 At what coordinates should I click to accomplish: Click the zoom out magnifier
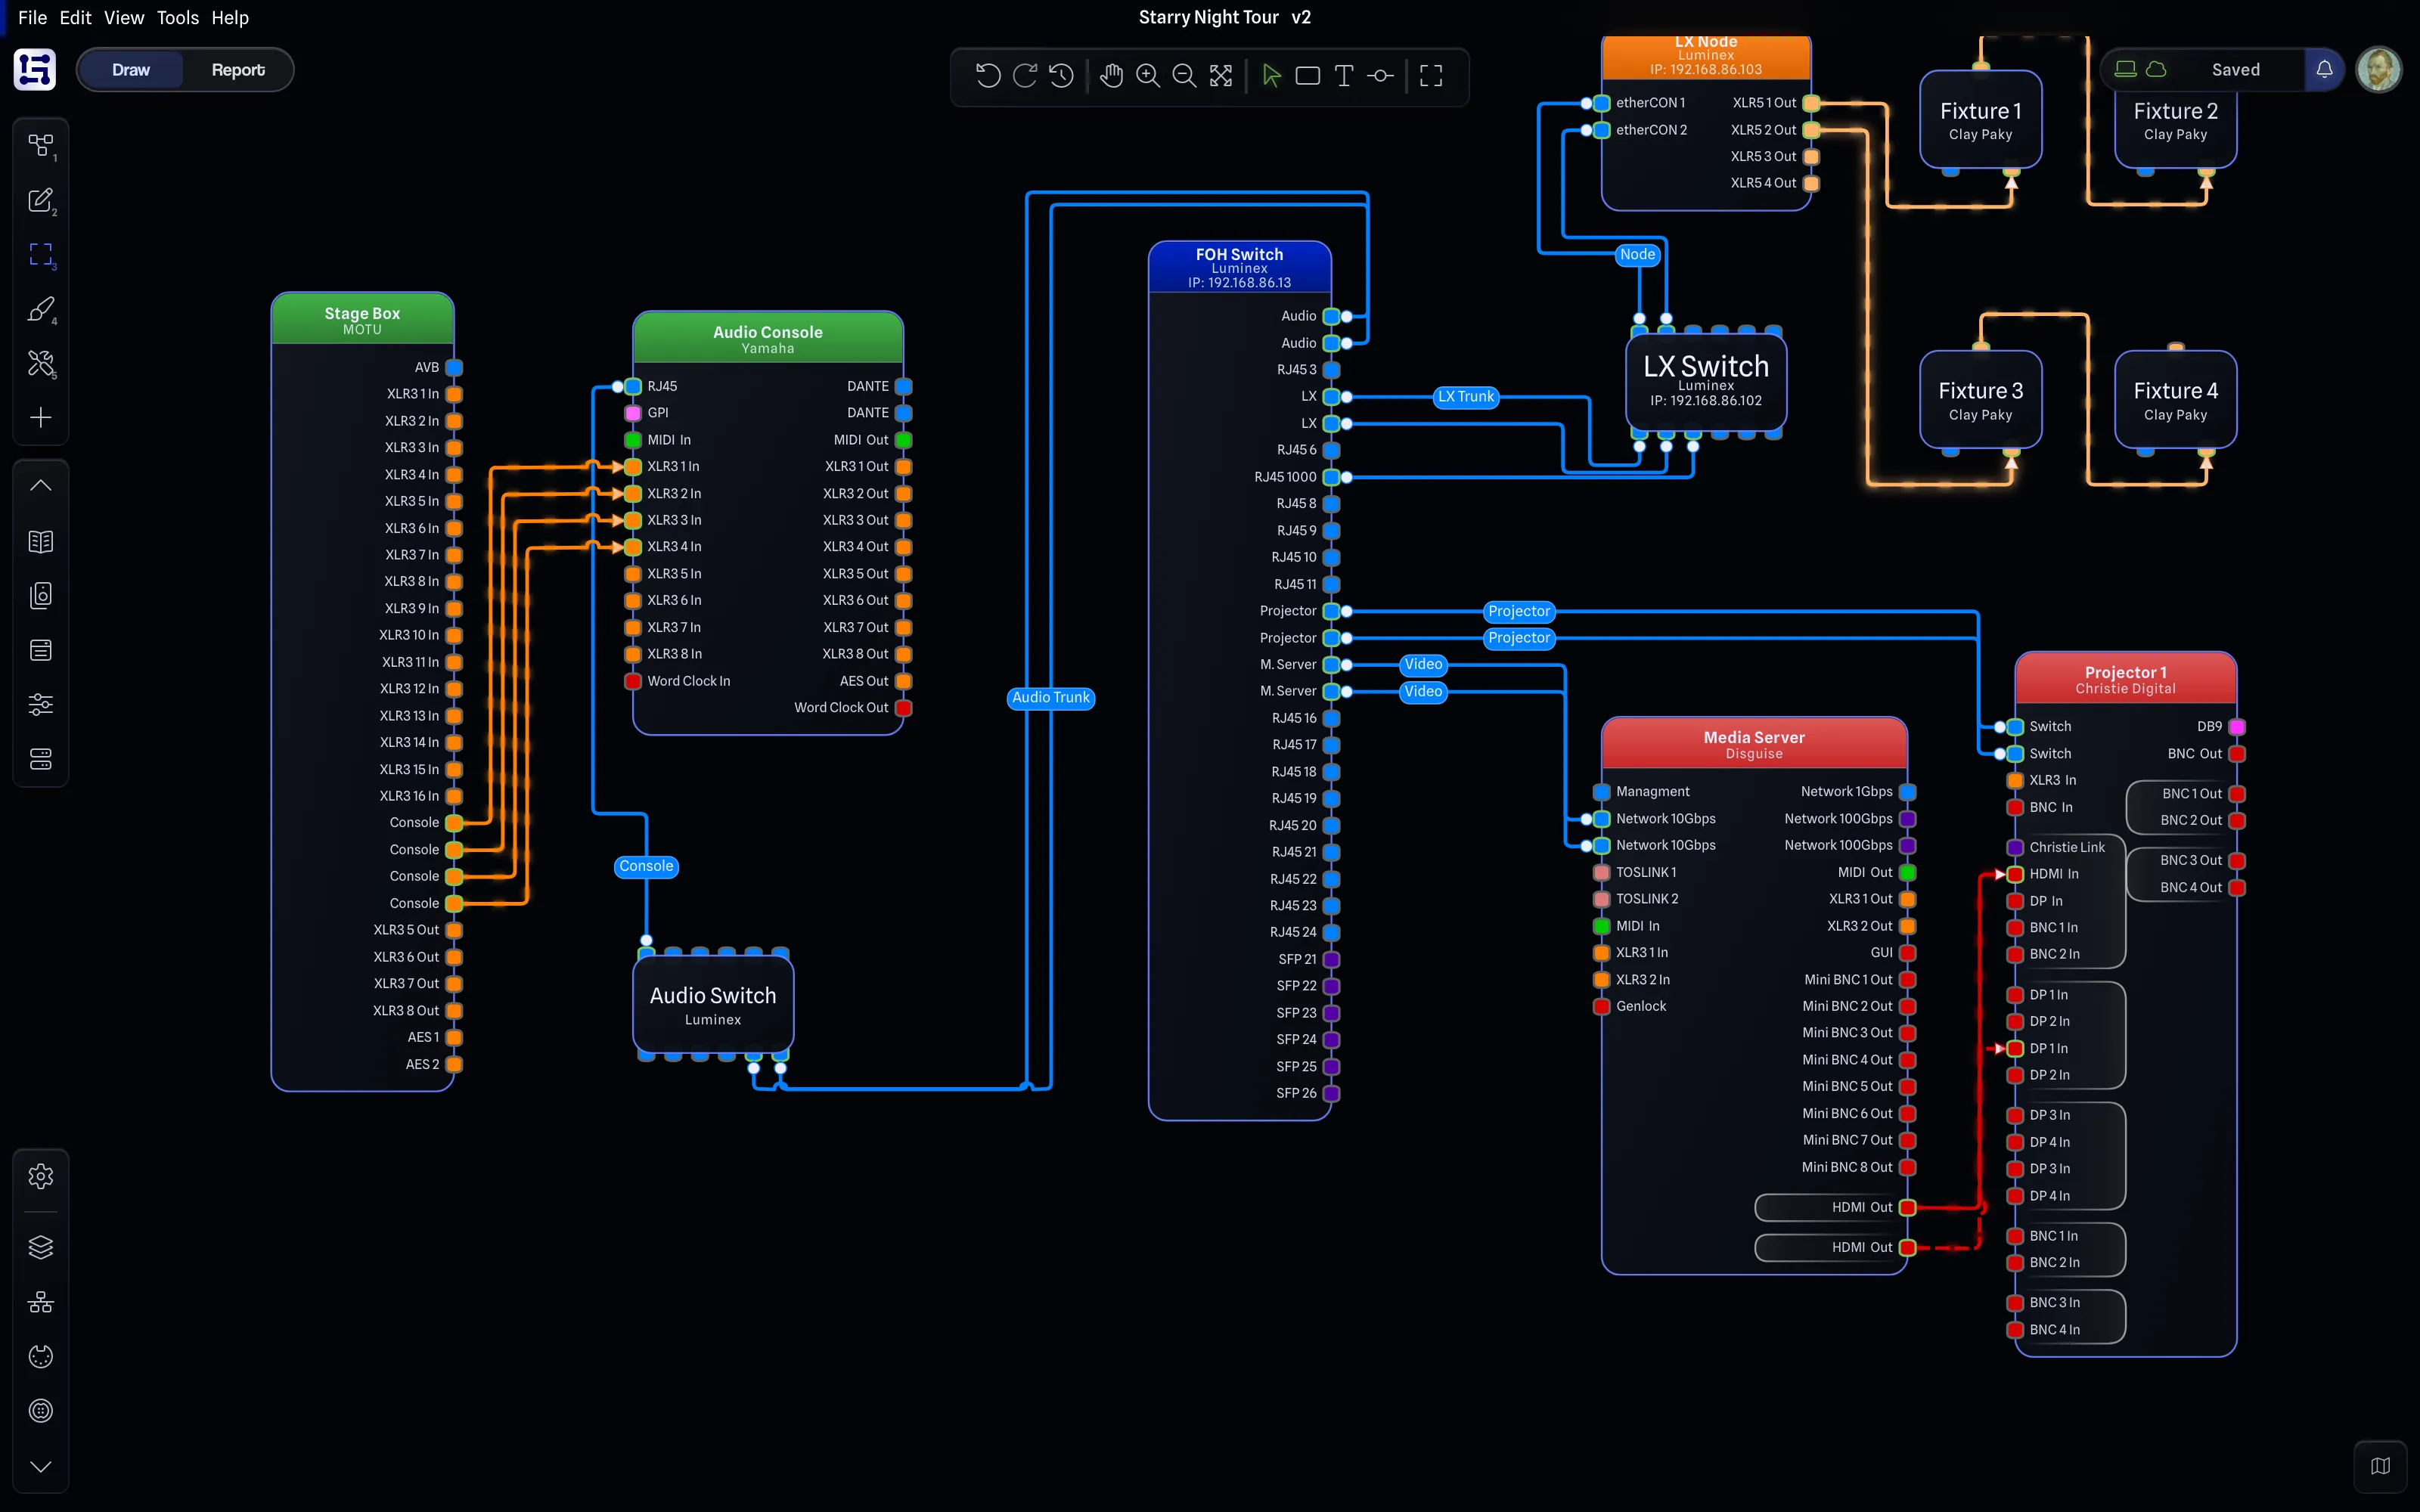pos(1184,76)
